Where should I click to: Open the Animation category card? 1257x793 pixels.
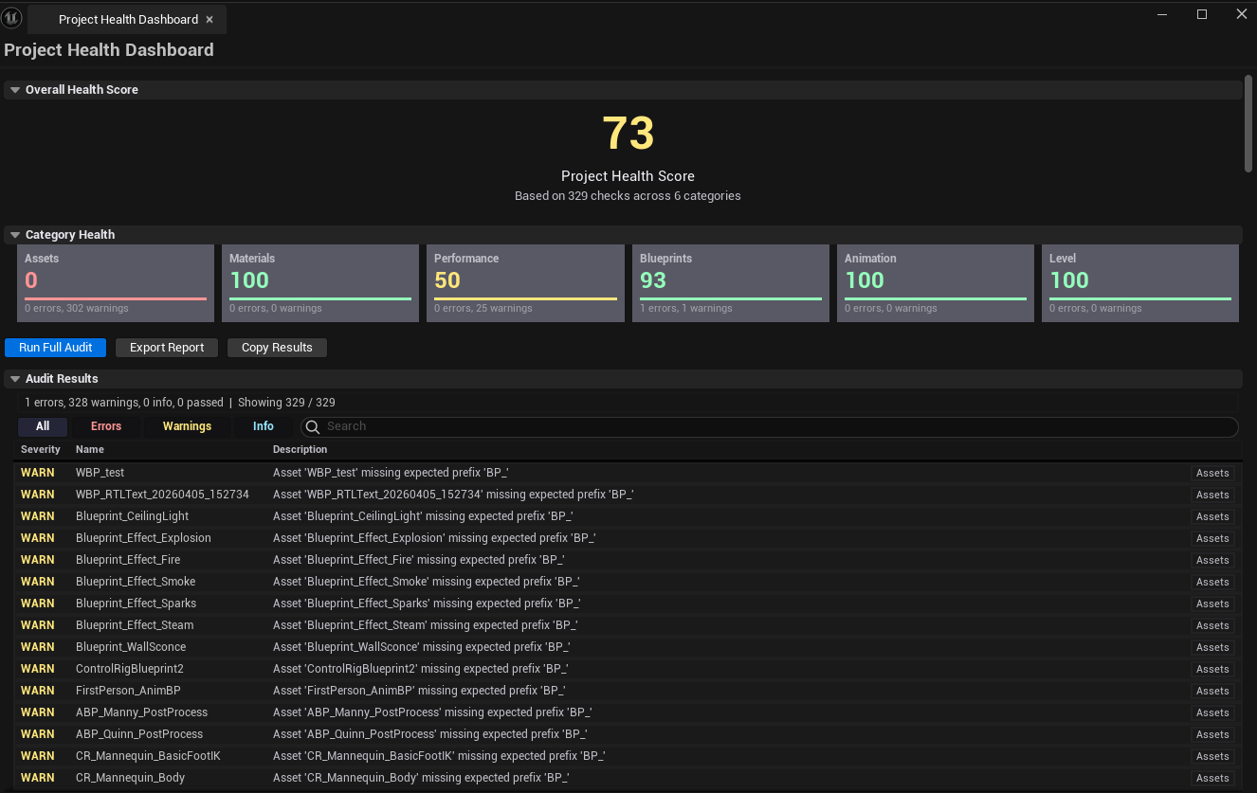pos(936,283)
